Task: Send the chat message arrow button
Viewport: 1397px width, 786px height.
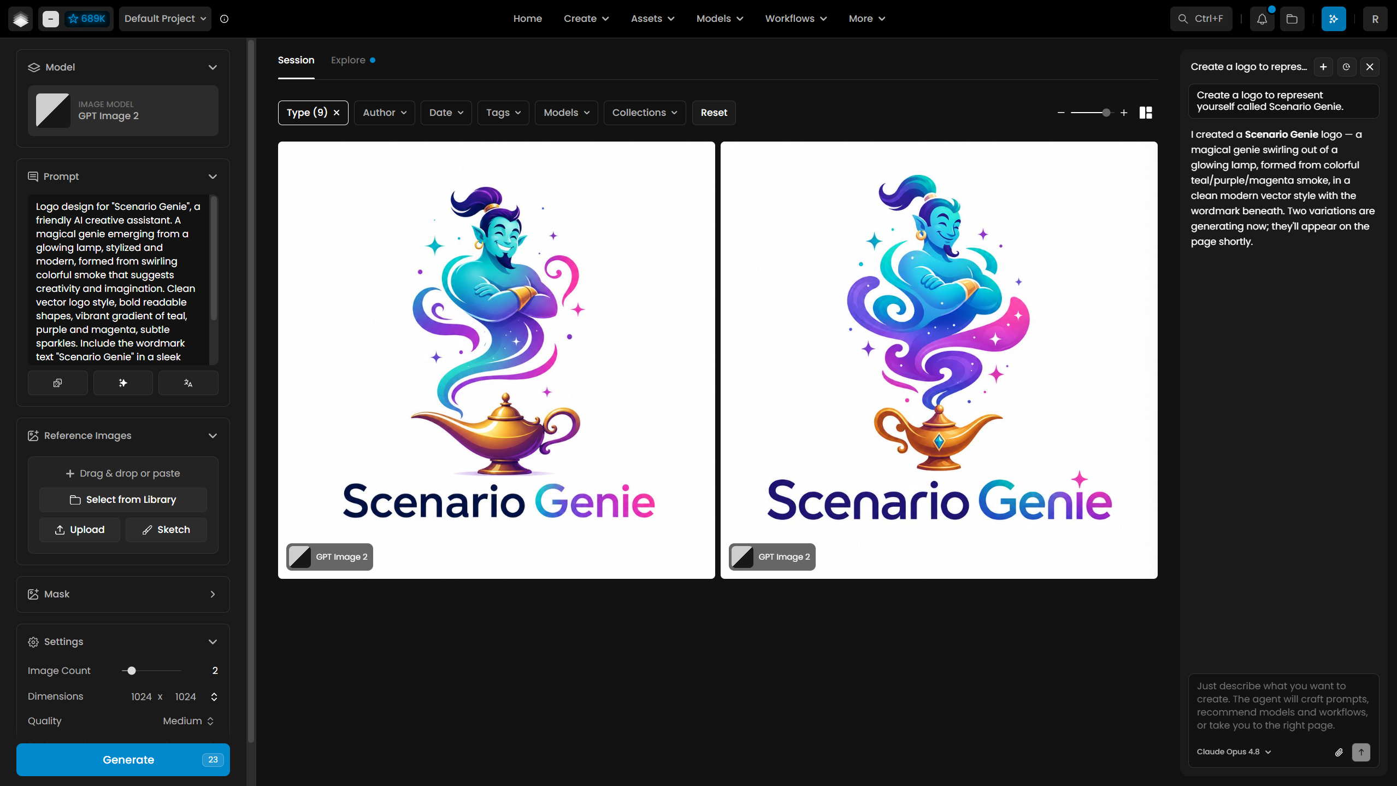Action: coord(1361,752)
